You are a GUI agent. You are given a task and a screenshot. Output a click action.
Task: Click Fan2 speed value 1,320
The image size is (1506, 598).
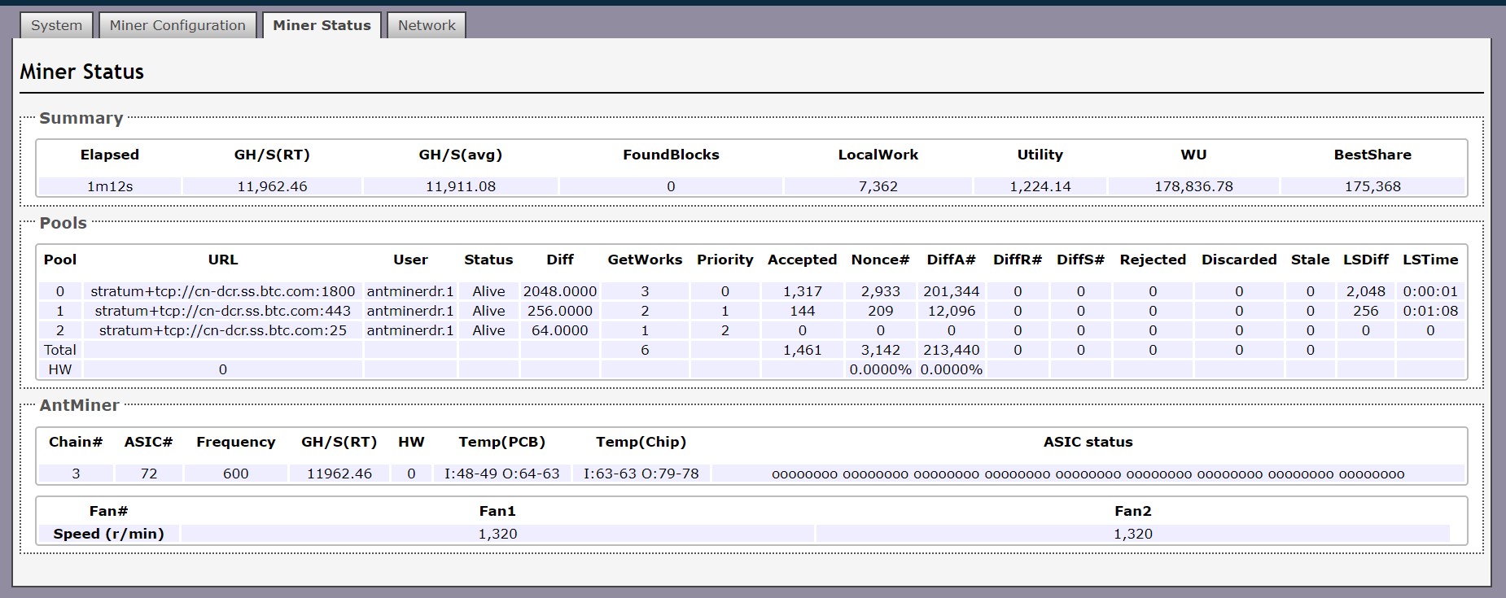pyautogui.click(x=1133, y=534)
